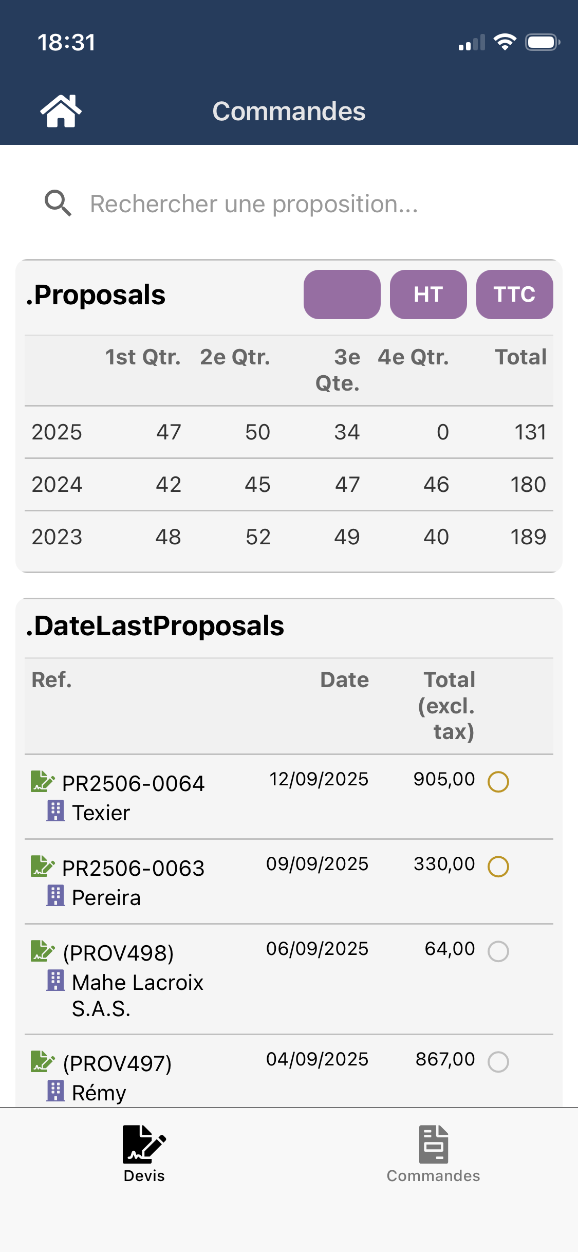Tap the building icon next to Pereira

pos(55,896)
